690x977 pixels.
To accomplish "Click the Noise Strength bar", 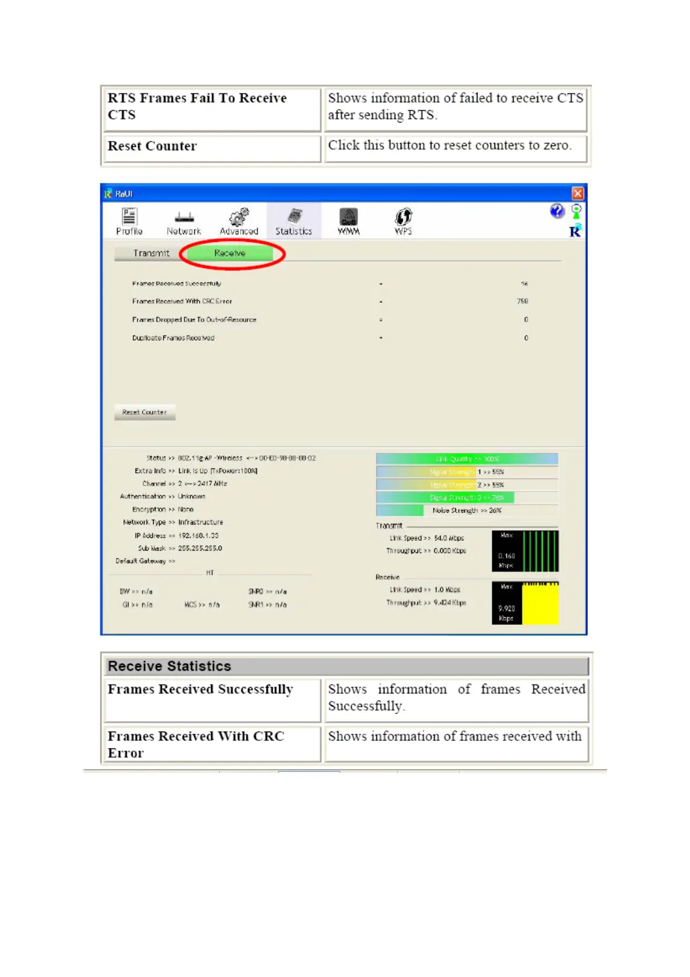I will coord(467,511).
